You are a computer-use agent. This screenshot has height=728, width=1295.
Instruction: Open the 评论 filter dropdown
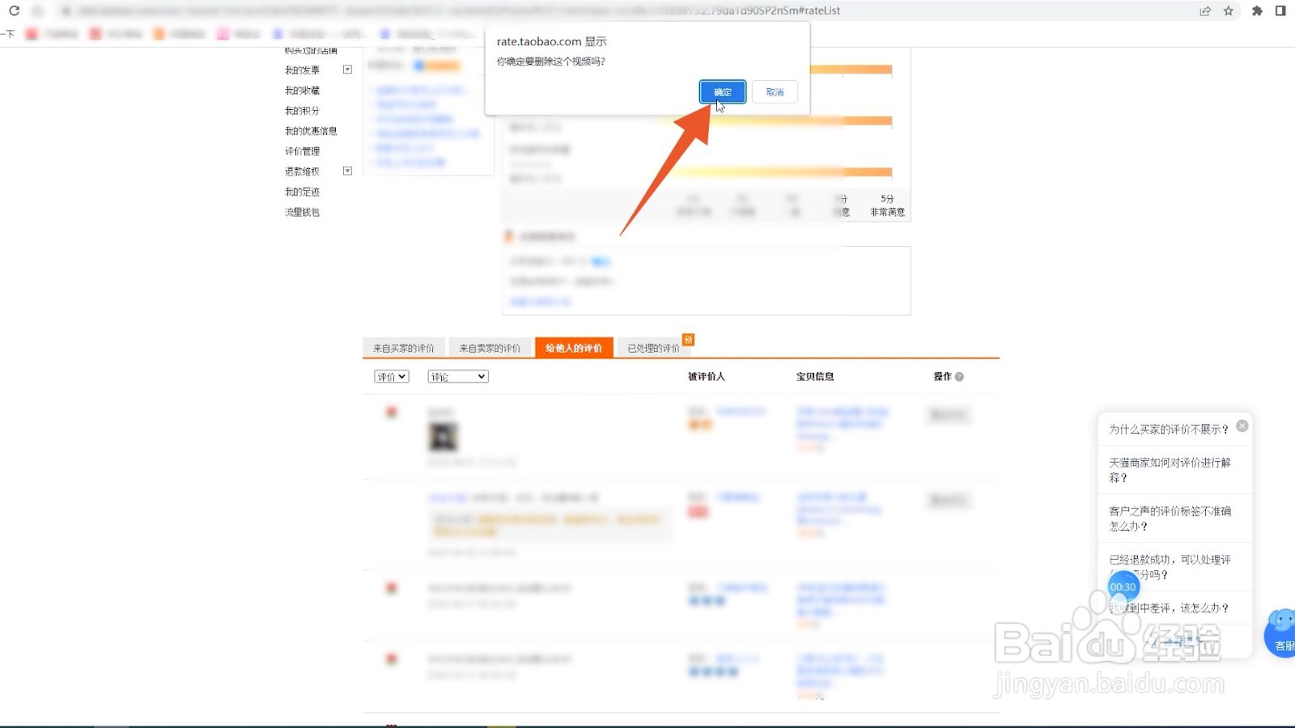(x=458, y=377)
